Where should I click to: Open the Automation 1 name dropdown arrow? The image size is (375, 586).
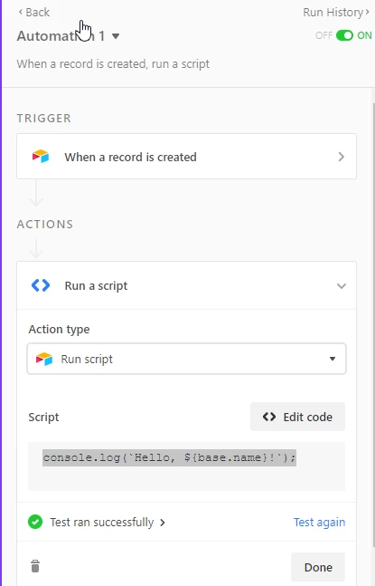(116, 36)
